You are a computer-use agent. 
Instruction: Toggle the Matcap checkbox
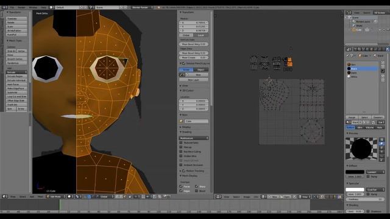coord(181,147)
